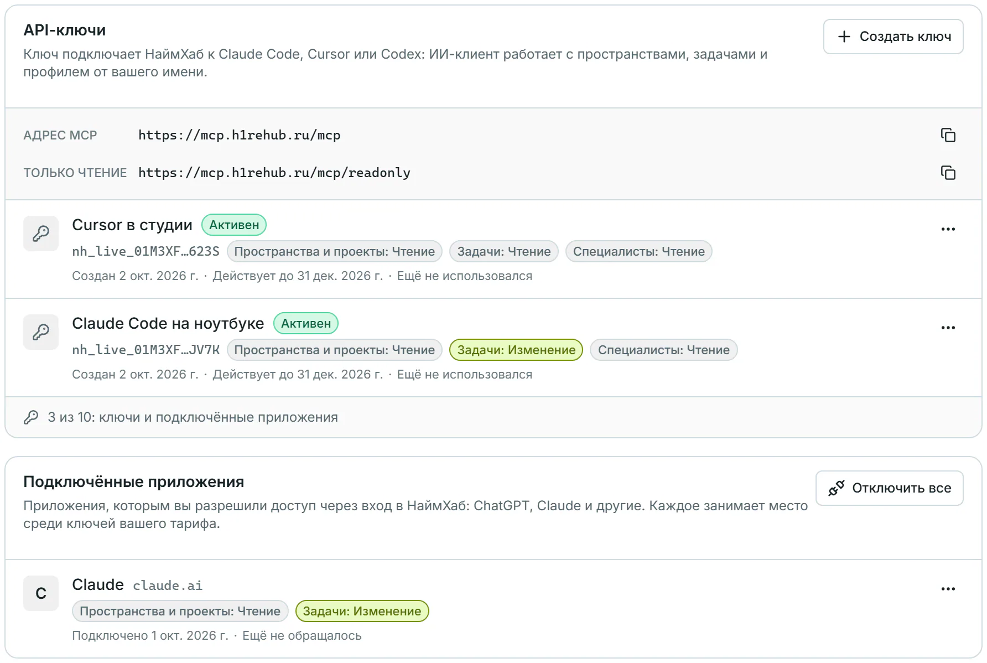Click the "Подключённые приложения" heading
This screenshot has width=987, height=663.
click(x=133, y=481)
